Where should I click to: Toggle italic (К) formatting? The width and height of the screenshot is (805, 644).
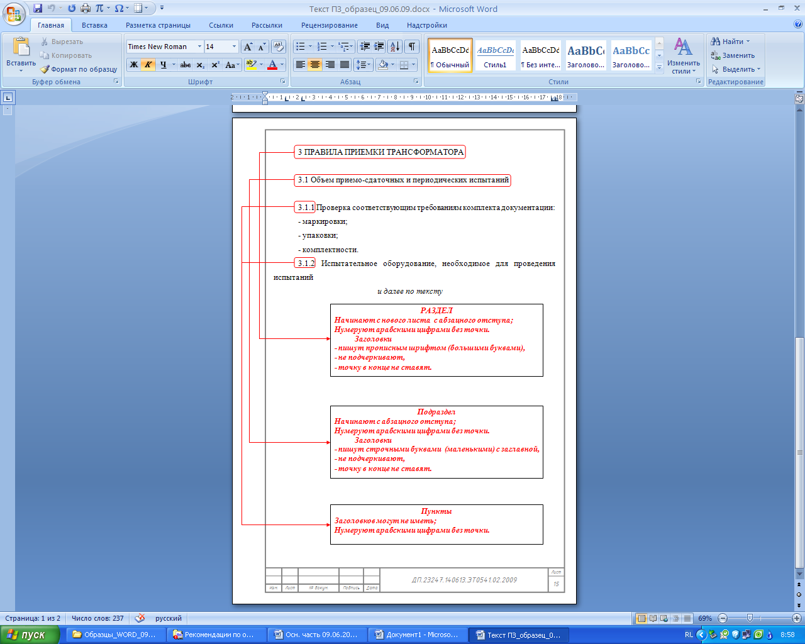click(x=148, y=65)
